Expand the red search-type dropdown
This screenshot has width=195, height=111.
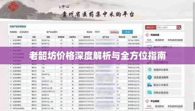coord(151,28)
